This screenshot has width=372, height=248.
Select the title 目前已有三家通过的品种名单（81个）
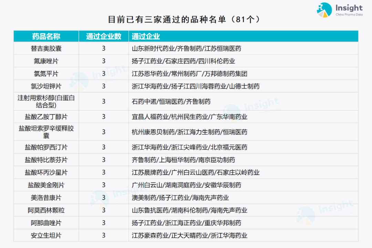tap(184, 19)
